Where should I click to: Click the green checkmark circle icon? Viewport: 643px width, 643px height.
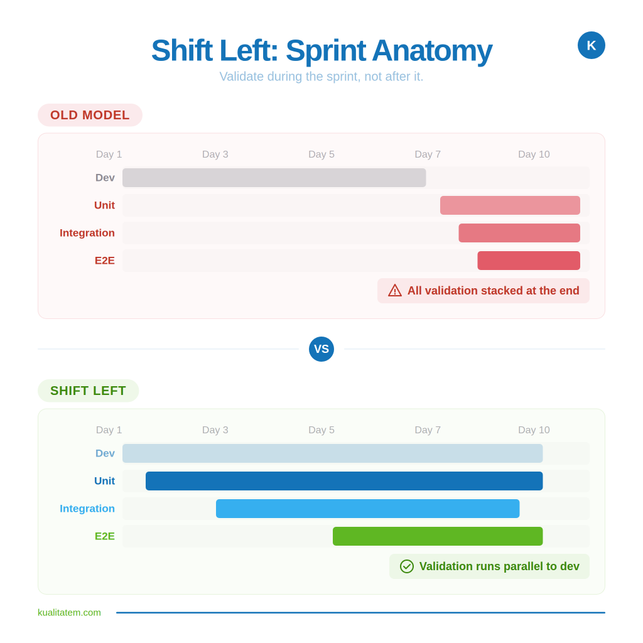407,566
